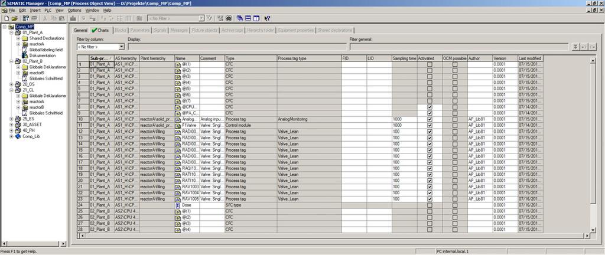This screenshot has width=605, height=255.
Task: Click the Global labeling field icon
Action: coord(25,50)
